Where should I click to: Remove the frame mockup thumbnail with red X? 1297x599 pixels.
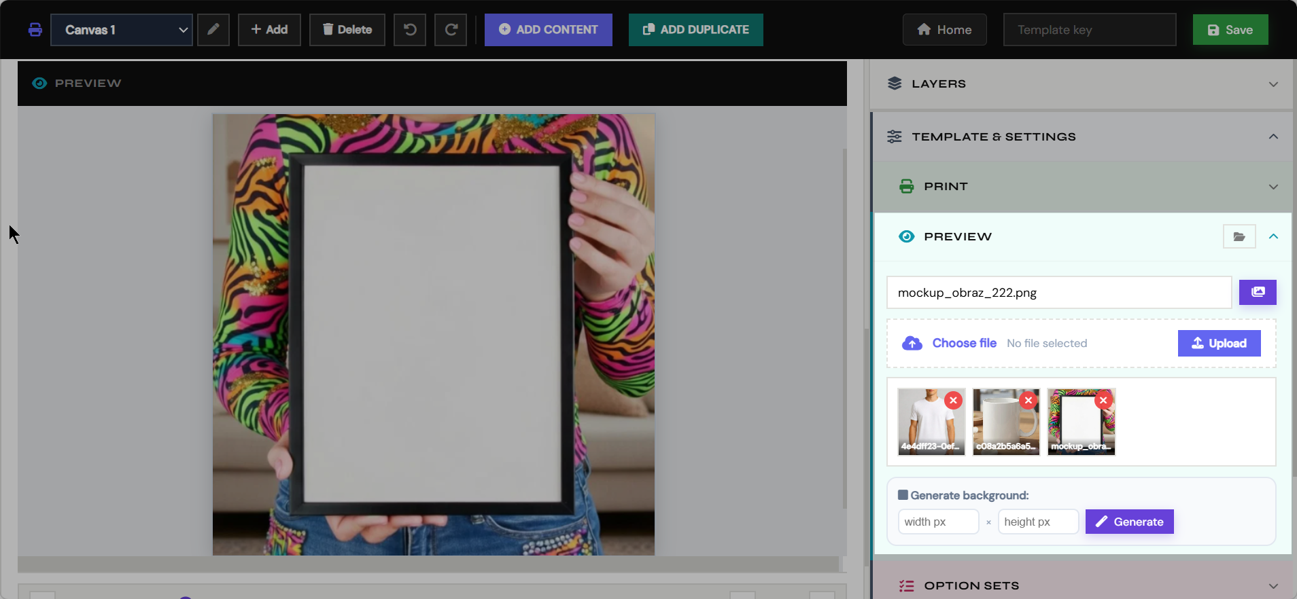tap(1103, 400)
